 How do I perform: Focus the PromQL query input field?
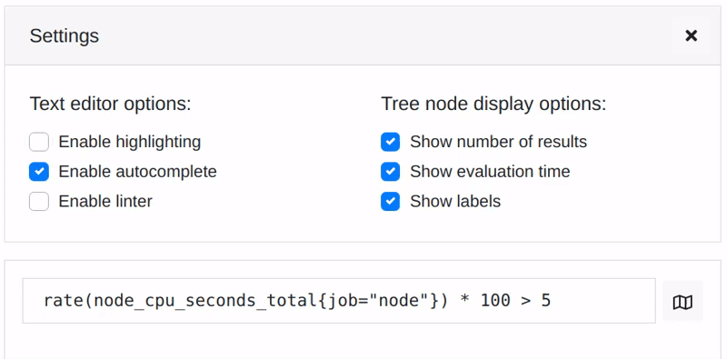339,301
